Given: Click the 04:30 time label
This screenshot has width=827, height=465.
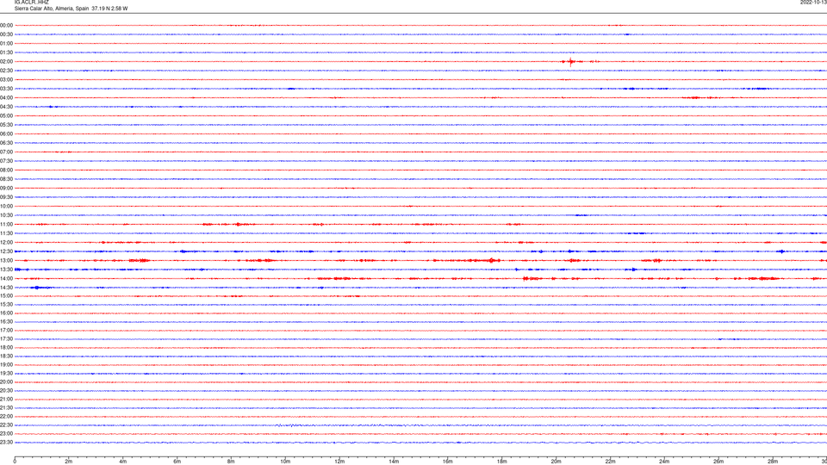Looking at the screenshot, I should [6, 107].
